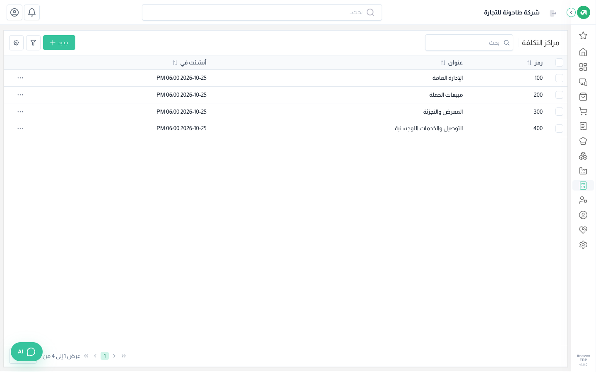Go to the home icon in the sidebar
The height and width of the screenshot is (372, 596).
click(583, 52)
